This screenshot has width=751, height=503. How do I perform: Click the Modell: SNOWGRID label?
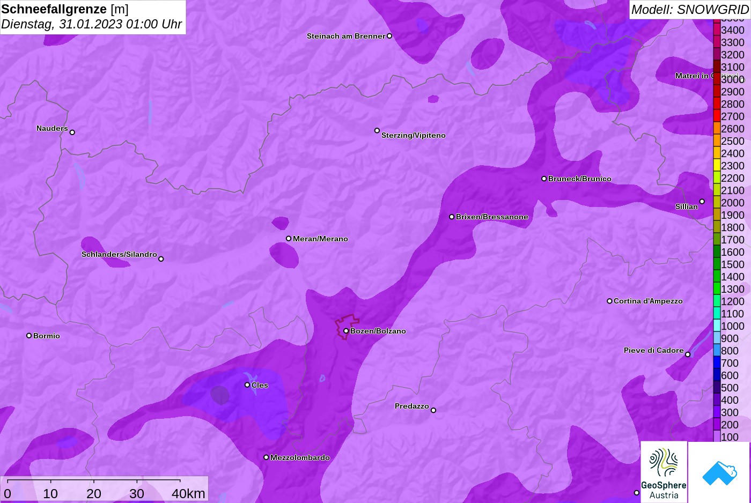pos(690,10)
